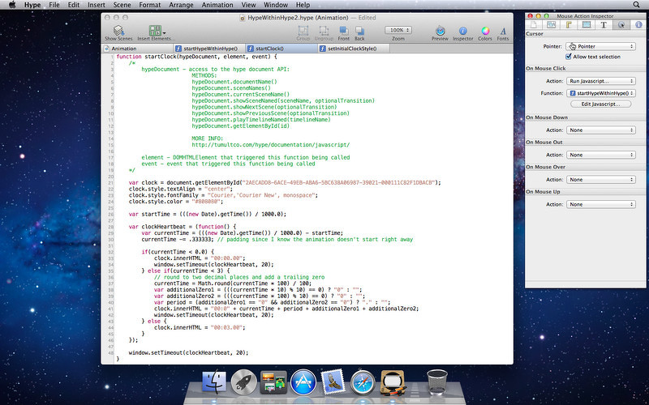Open Spotlight search in menu bar
649x405 pixels.
pos(637,5)
